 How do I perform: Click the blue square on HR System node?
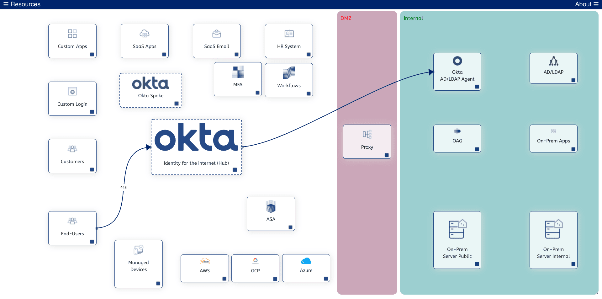pyautogui.click(x=309, y=54)
